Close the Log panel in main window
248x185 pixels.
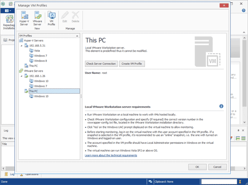point(243,131)
